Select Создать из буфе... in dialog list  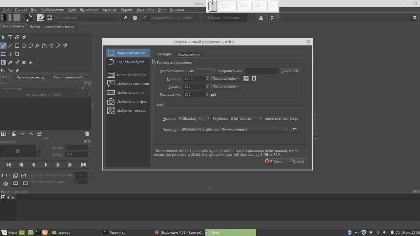pyautogui.click(x=128, y=62)
